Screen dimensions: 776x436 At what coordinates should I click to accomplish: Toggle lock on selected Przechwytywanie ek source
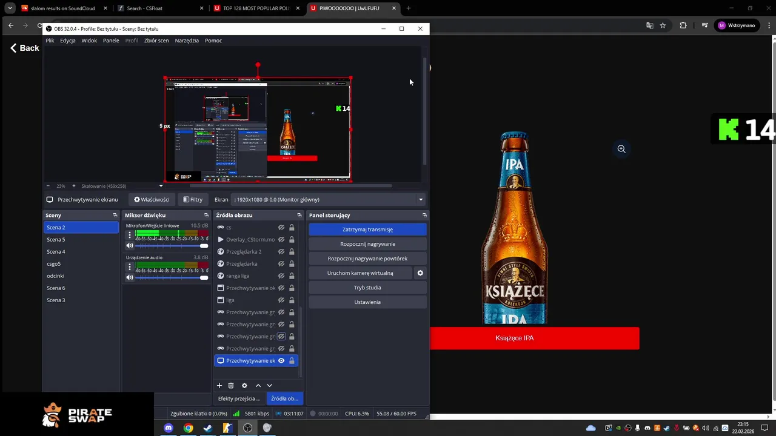tap(292, 361)
